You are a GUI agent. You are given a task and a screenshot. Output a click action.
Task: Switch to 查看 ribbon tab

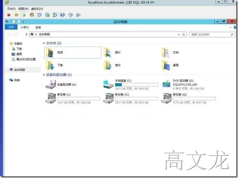click(38, 27)
